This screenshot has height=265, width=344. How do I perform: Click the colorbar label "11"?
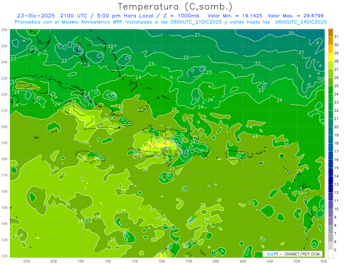(x=336, y=201)
